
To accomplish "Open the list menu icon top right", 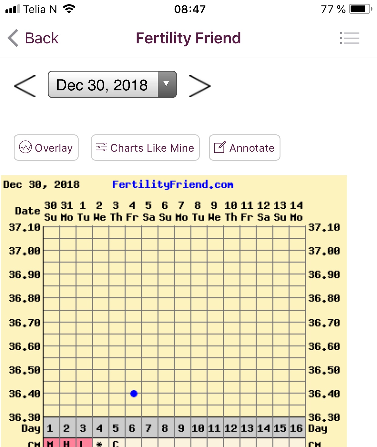I will [350, 38].
